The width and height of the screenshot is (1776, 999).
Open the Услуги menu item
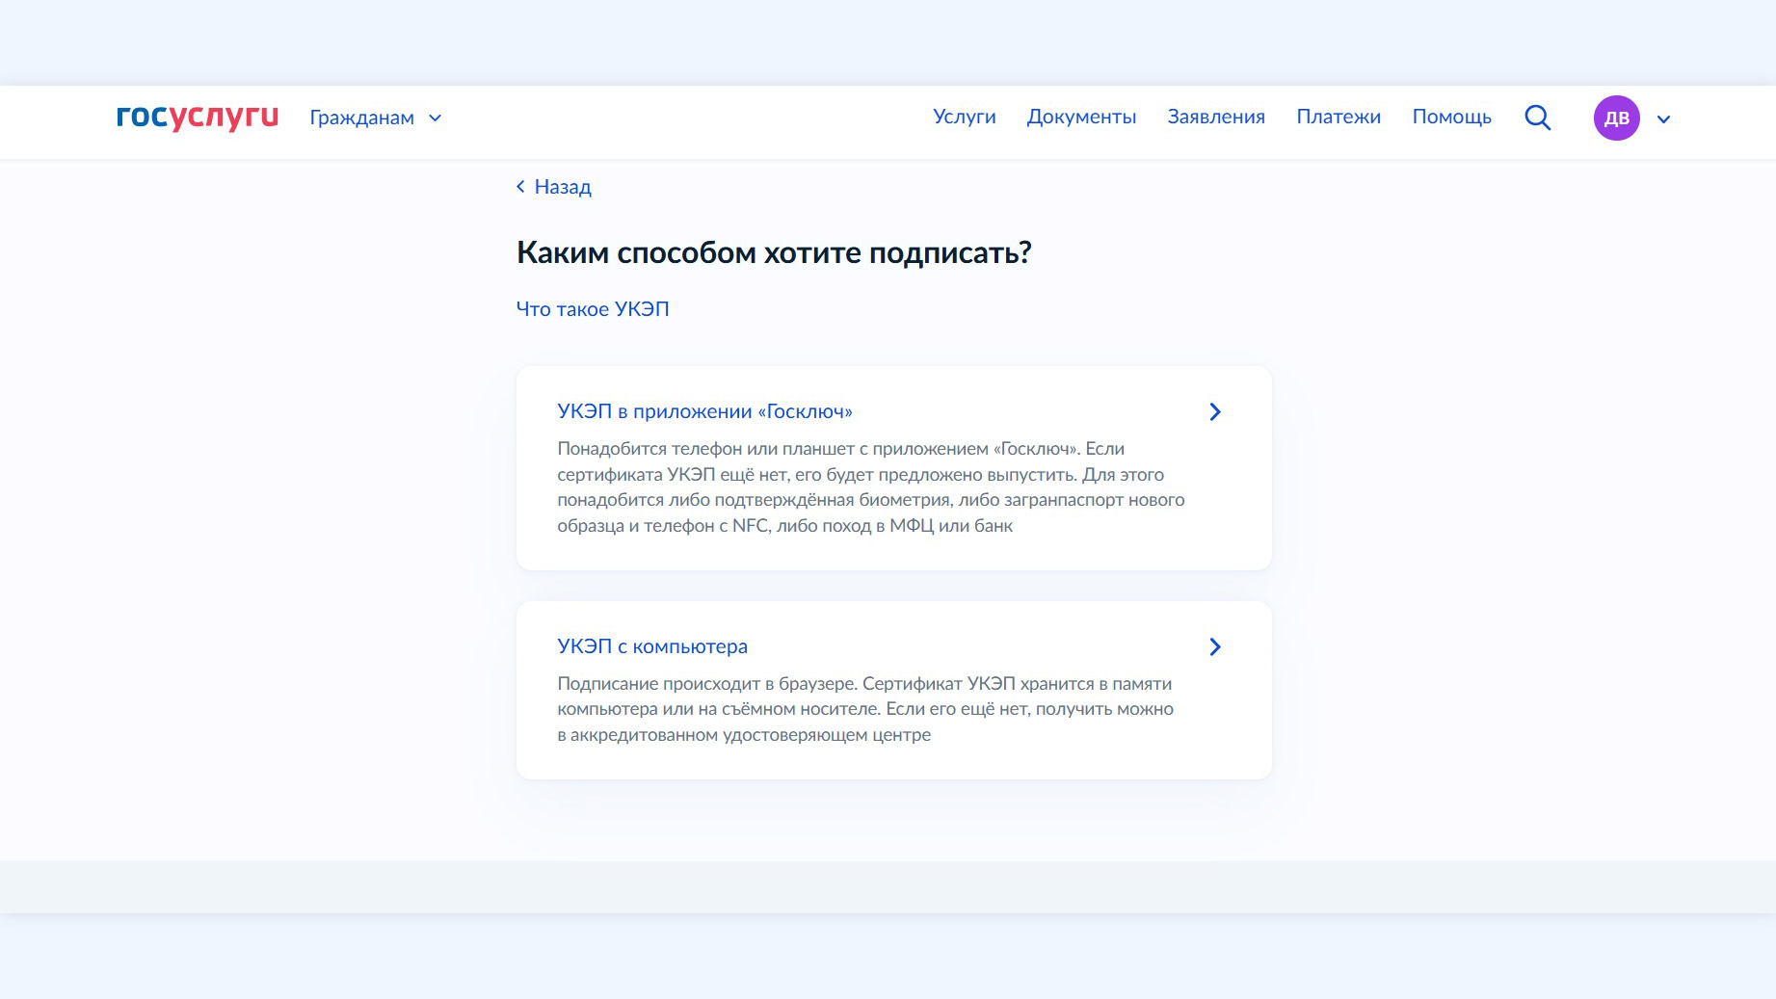pos(964,117)
